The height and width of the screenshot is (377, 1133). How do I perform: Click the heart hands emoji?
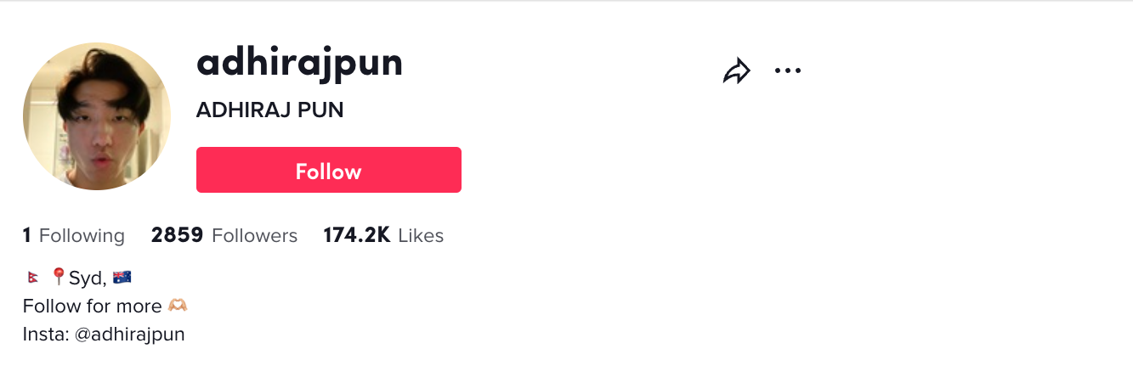(178, 306)
